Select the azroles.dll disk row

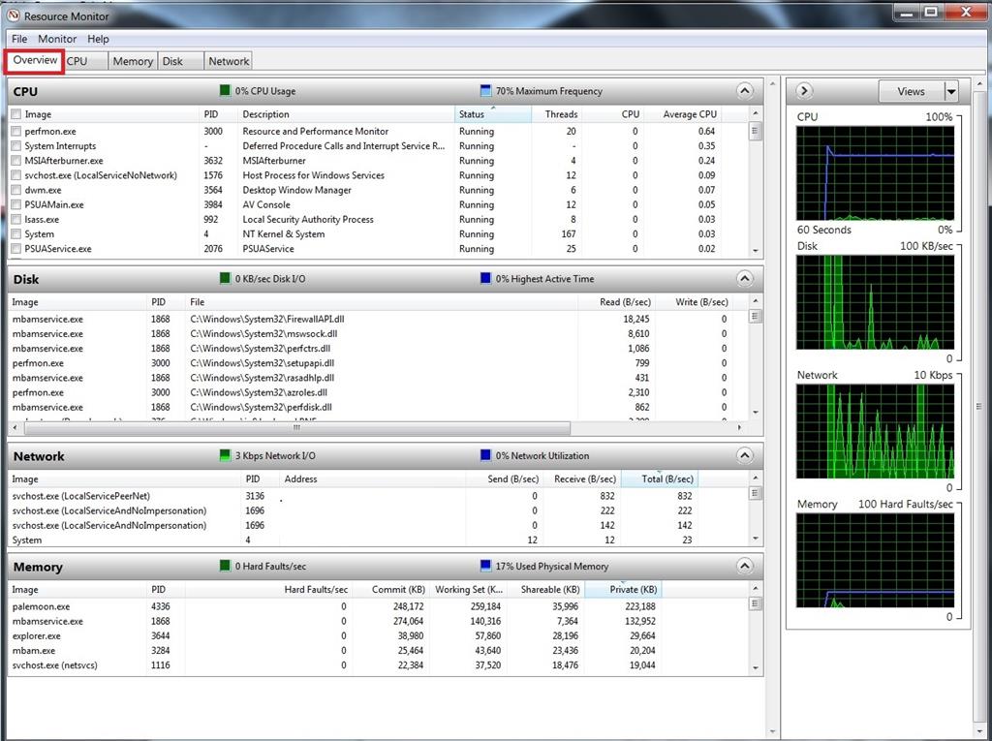[x=378, y=392]
